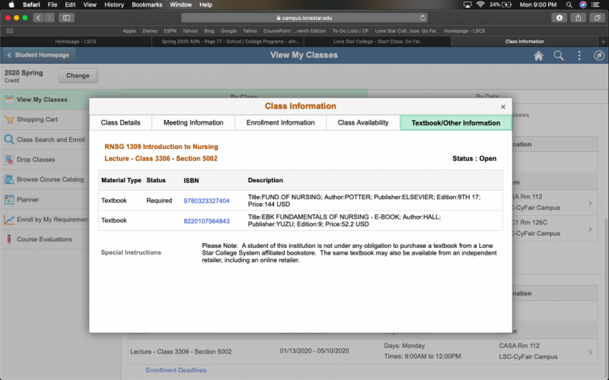Click the Change term button
This screenshot has height=380, width=609.
(78, 75)
